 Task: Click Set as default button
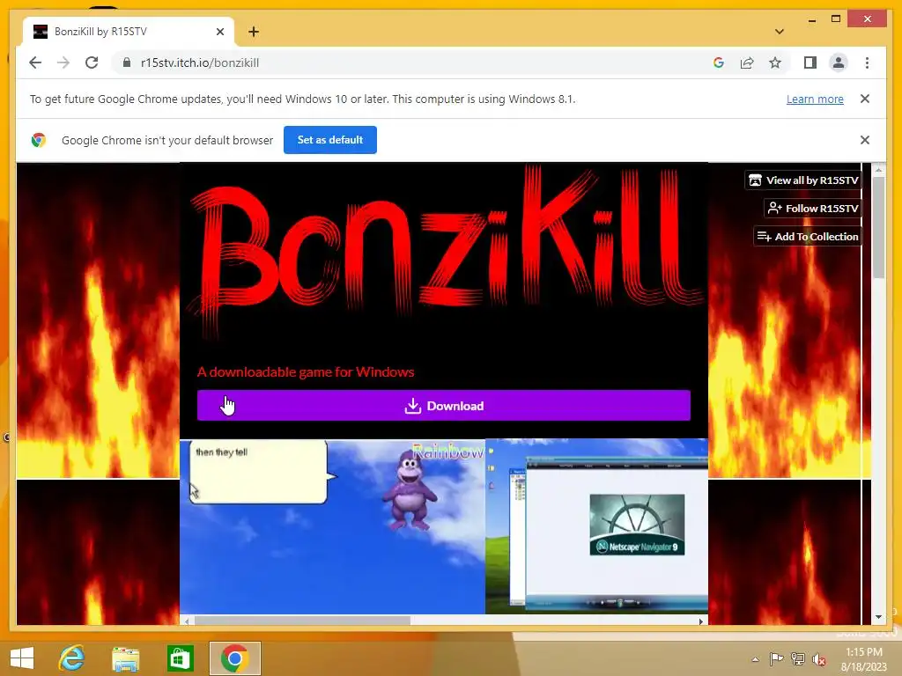(330, 140)
